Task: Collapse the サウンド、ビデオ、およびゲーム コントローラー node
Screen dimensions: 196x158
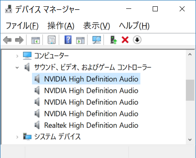Action: 17,68
